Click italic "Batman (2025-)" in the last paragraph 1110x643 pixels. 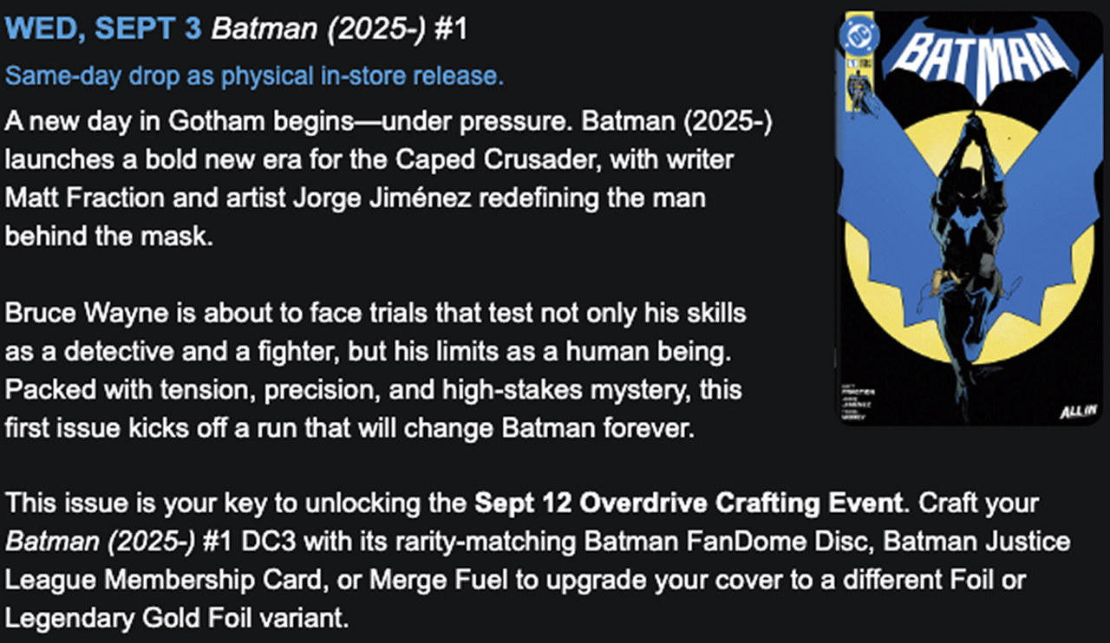tap(99, 542)
